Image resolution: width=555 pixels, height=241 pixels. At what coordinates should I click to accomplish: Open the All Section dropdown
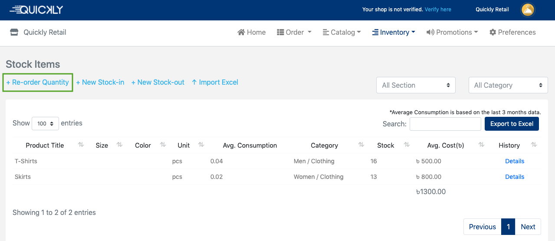coord(415,85)
